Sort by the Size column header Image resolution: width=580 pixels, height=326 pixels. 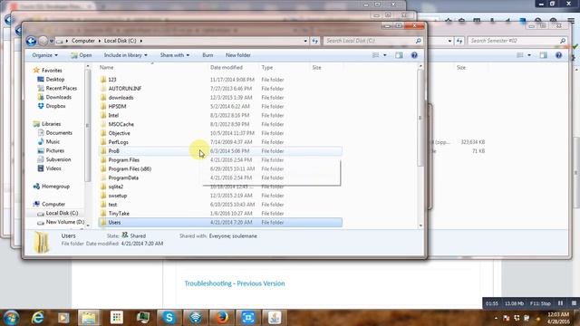pos(316,68)
